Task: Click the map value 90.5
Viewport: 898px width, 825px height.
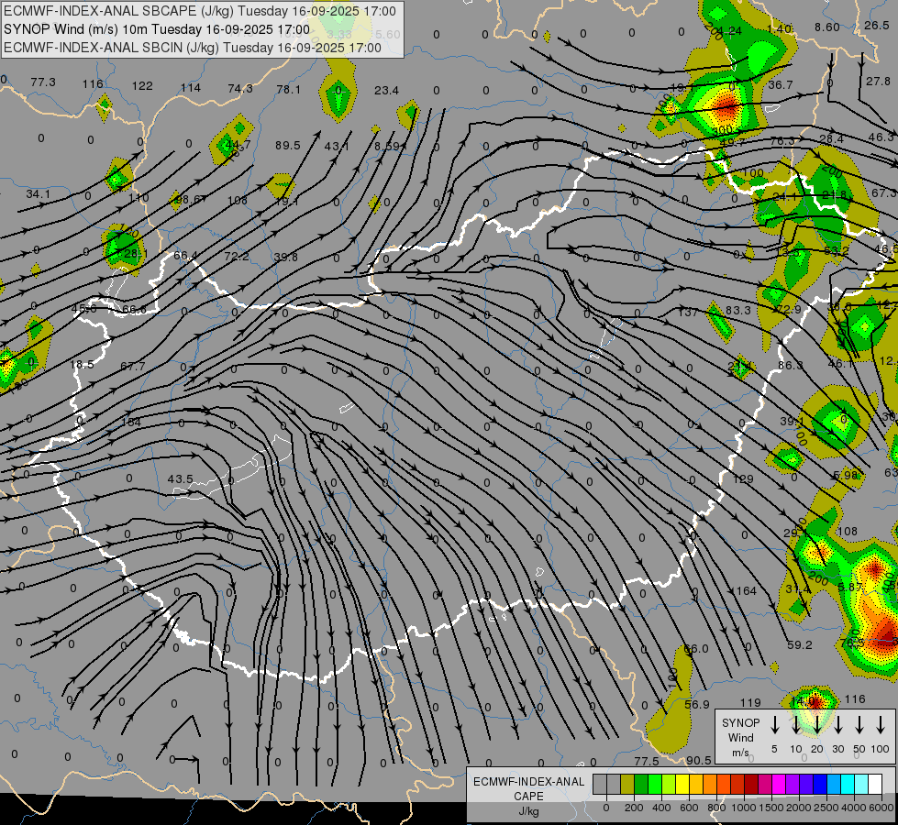Action: point(699,760)
